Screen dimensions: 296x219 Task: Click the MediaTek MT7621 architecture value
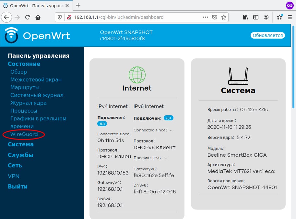[241, 171]
